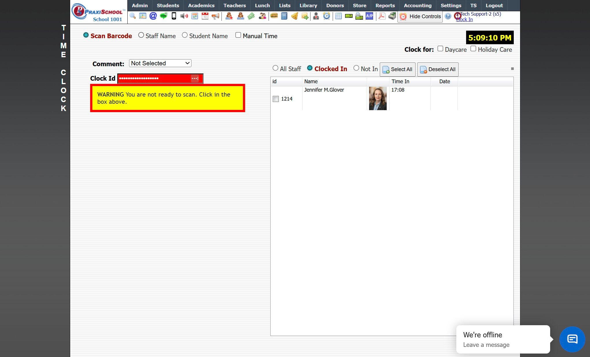Check the Daycare clock-for option
This screenshot has height=357, width=590.
click(x=440, y=49)
